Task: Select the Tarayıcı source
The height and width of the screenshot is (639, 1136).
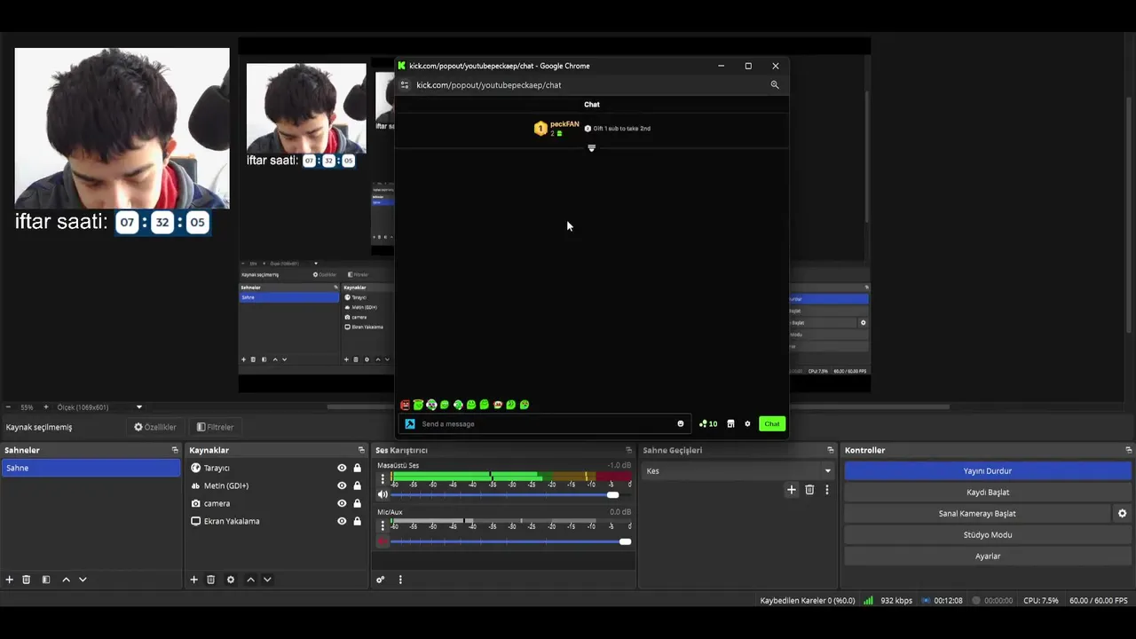Action: (217, 468)
